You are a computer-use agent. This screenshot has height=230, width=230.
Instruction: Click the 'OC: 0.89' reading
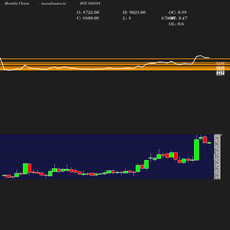pos(178,12)
